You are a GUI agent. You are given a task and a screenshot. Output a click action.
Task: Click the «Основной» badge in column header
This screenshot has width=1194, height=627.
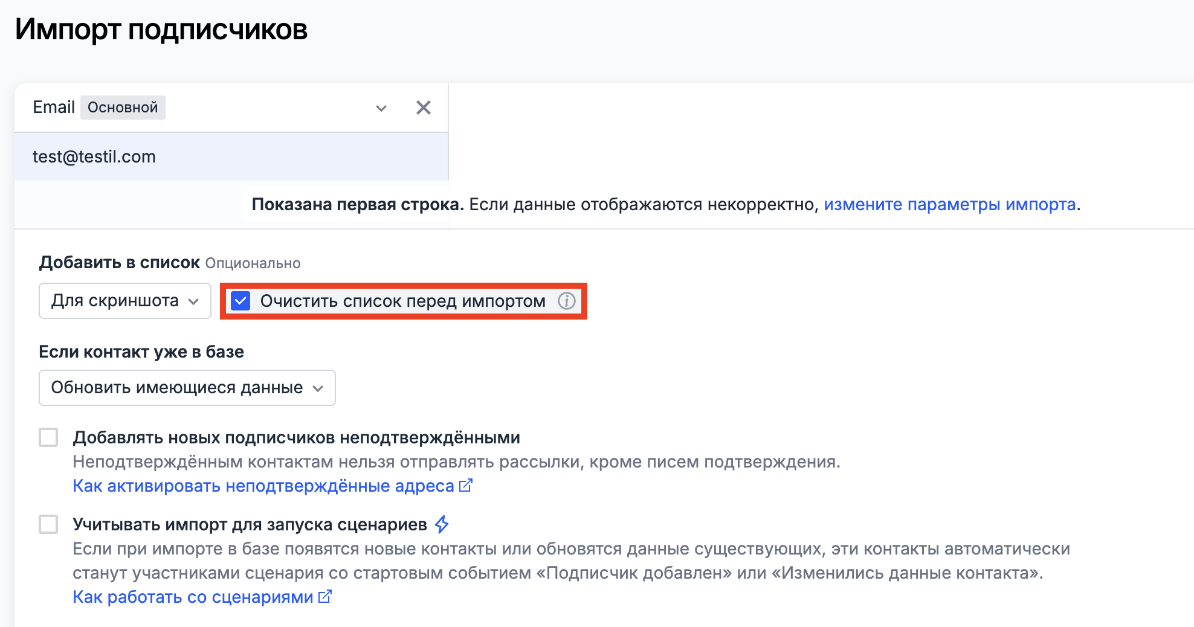point(123,108)
